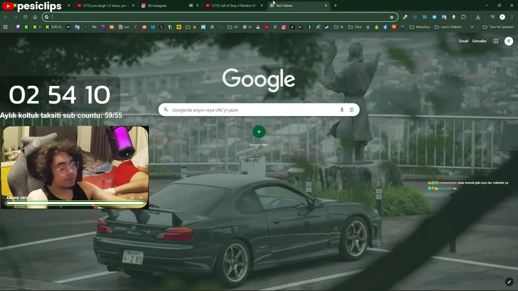Image resolution: width=518 pixels, height=291 pixels.
Task: Open the AI bookmark in bookmarks bar
Action: [x=247, y=27]
